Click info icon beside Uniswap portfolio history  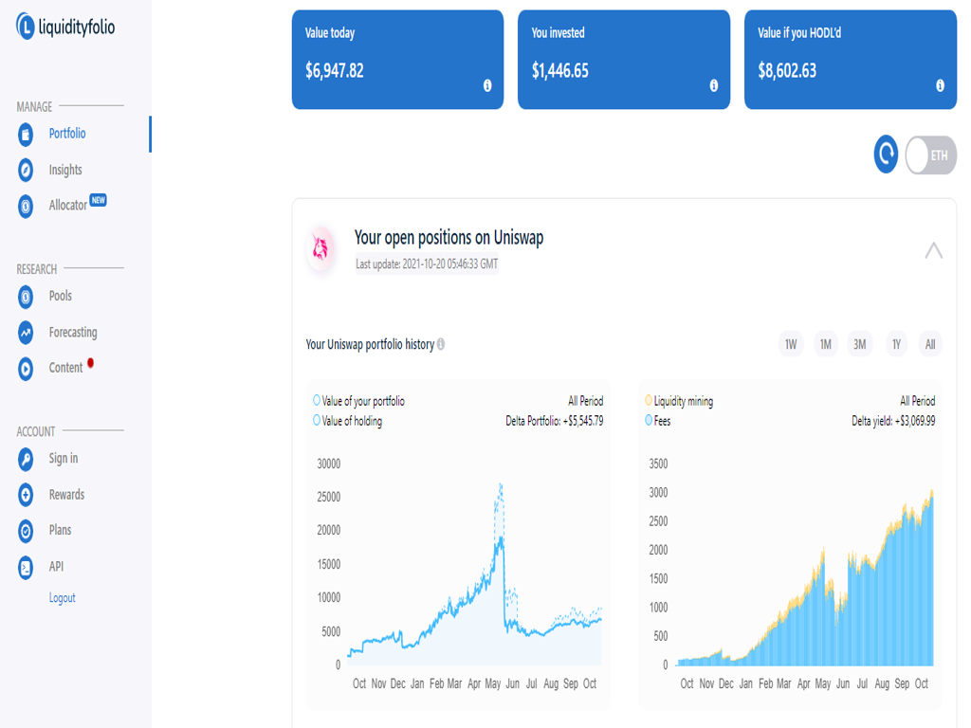441,345
